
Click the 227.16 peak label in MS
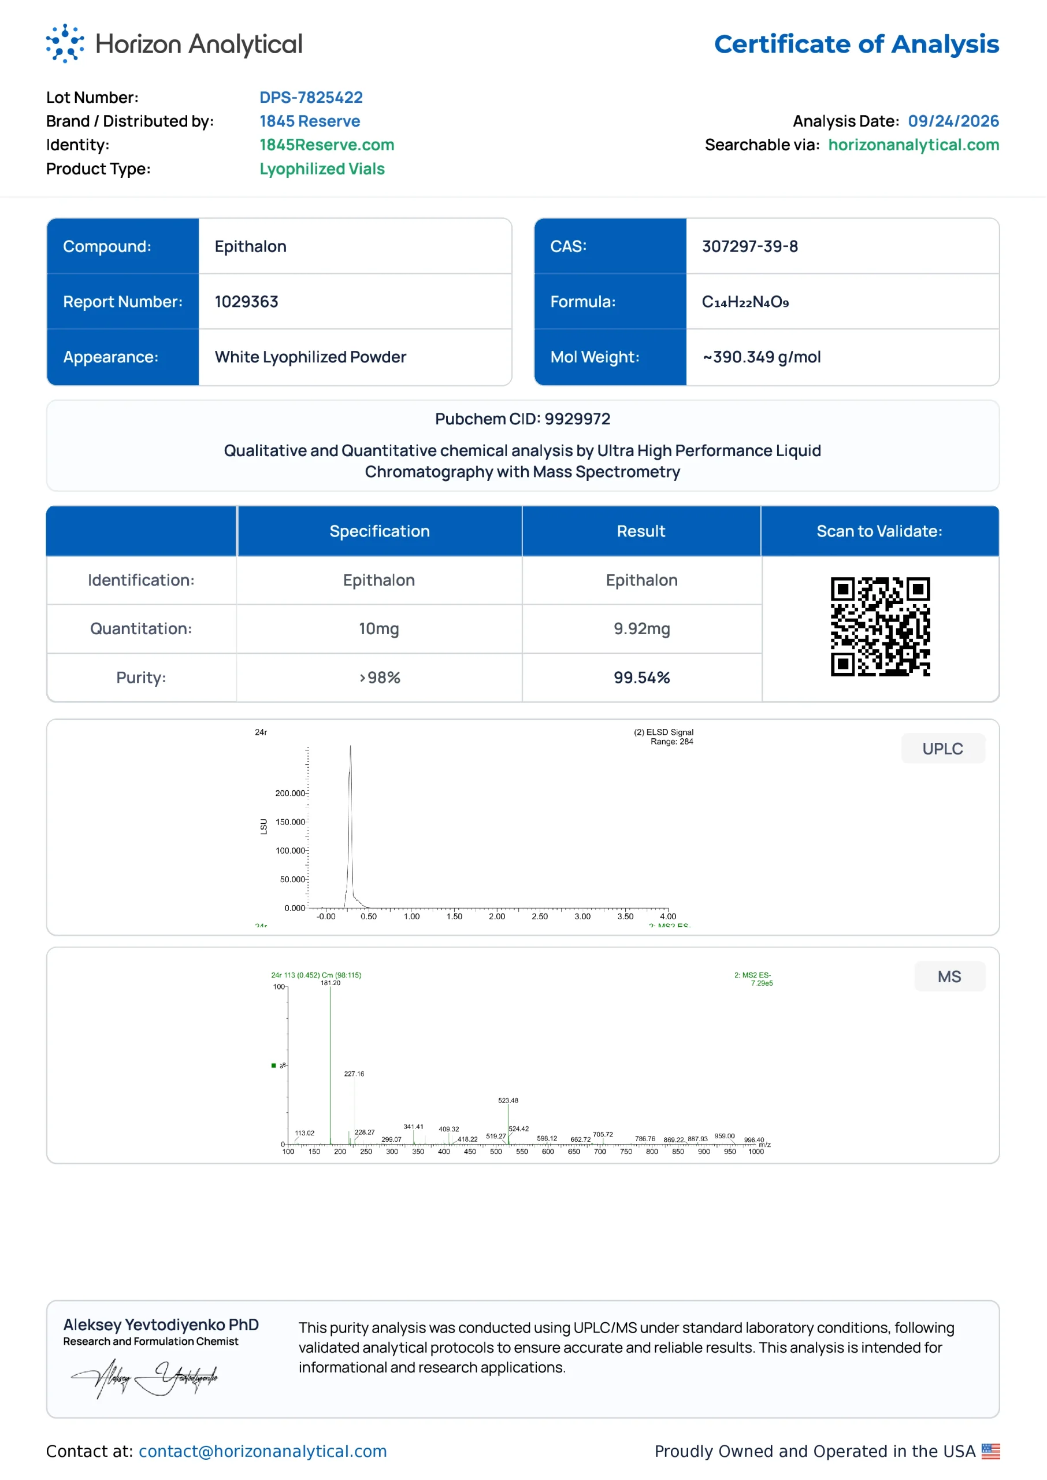(354, 1074)
